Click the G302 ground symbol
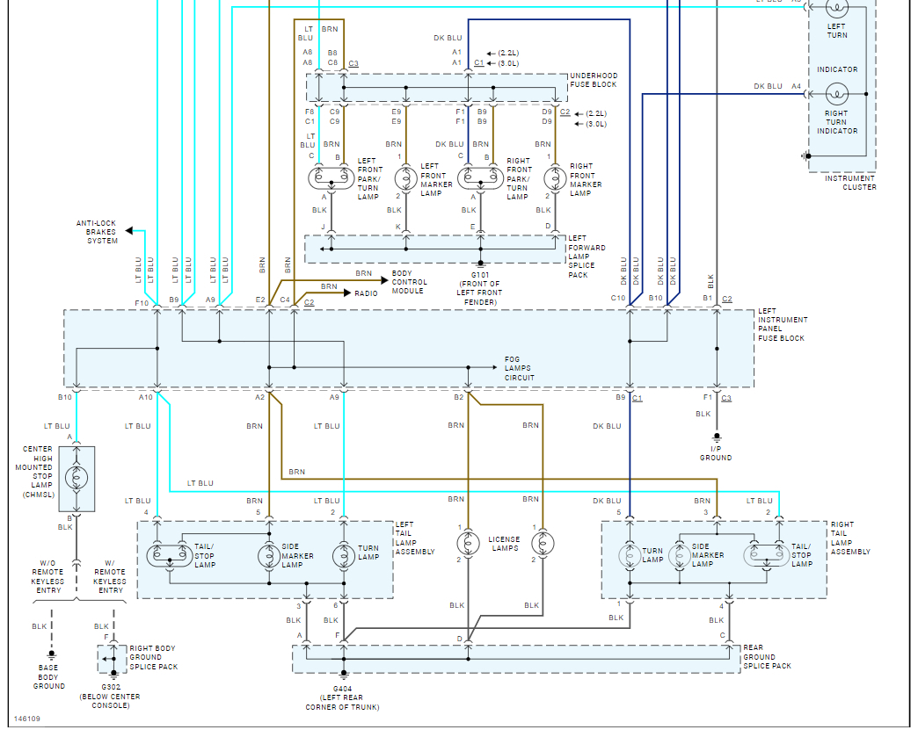Viewport: 918px width, 737px height. tap(114, 673)
